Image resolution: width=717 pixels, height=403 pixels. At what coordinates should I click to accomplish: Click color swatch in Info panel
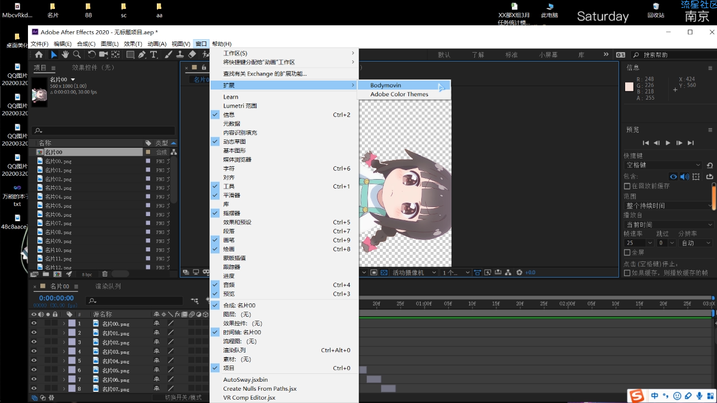[629, 87]
